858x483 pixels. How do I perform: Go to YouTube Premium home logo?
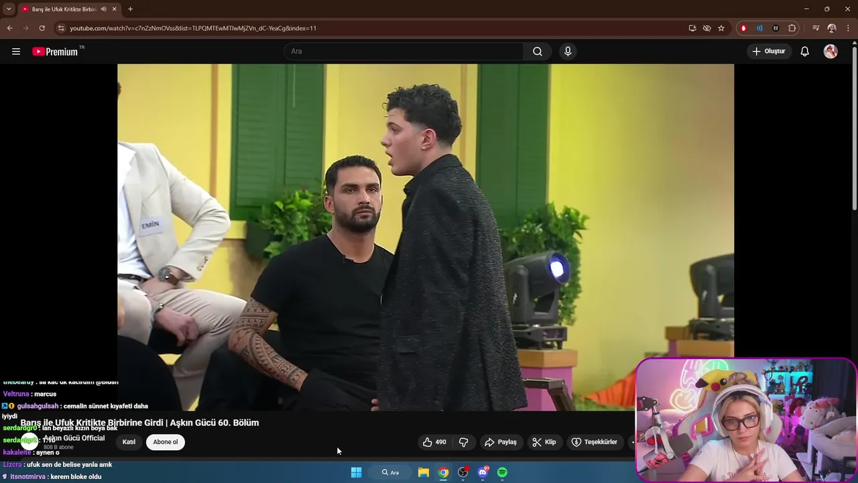[55, 52]
